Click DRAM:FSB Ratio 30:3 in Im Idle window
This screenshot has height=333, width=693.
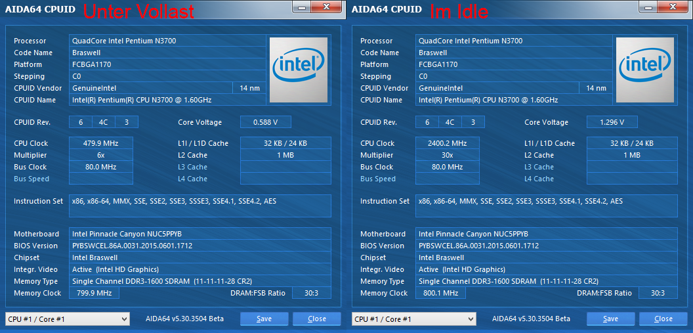coord(658,293)
